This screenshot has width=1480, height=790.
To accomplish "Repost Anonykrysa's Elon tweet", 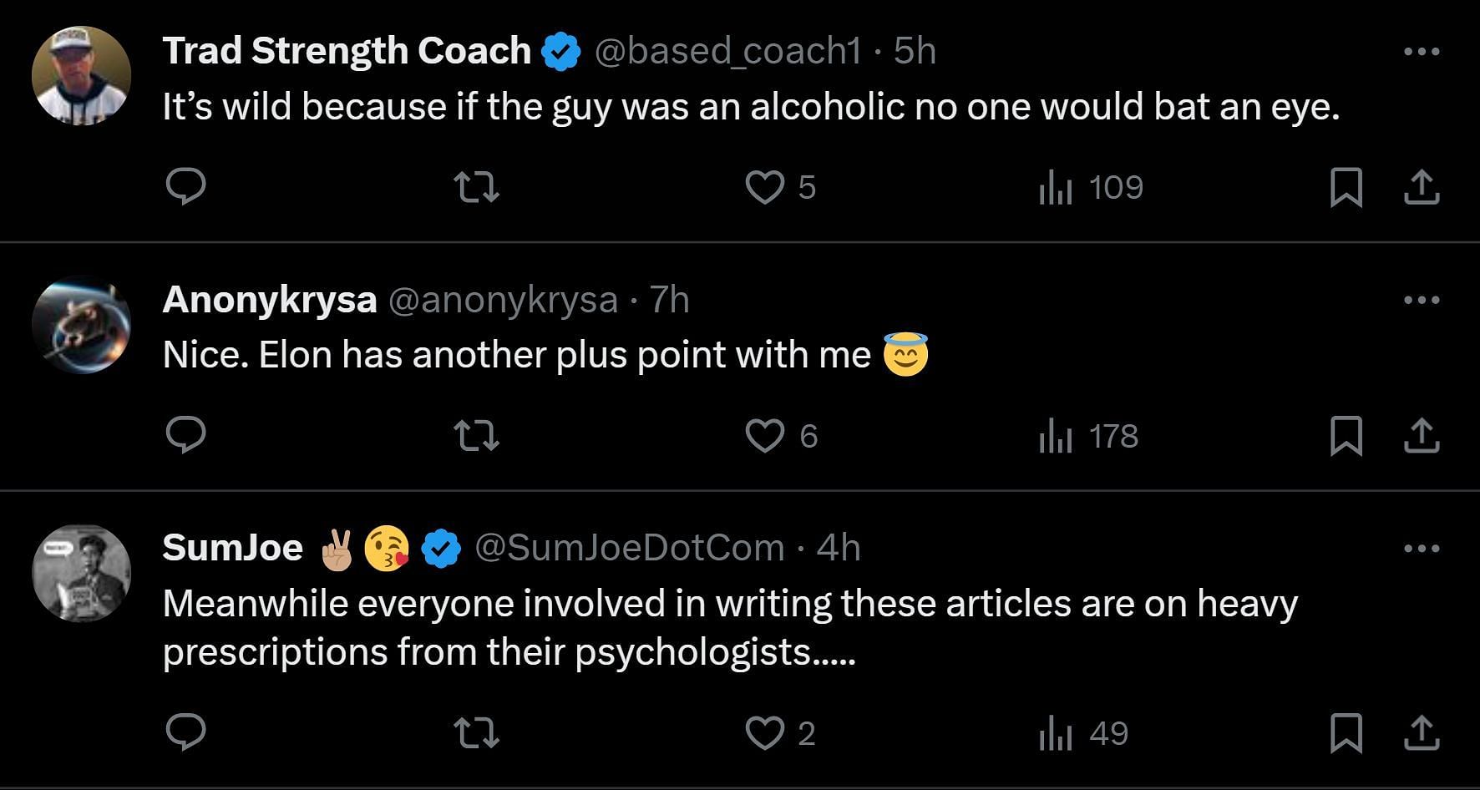I will (x=476, y=436).
